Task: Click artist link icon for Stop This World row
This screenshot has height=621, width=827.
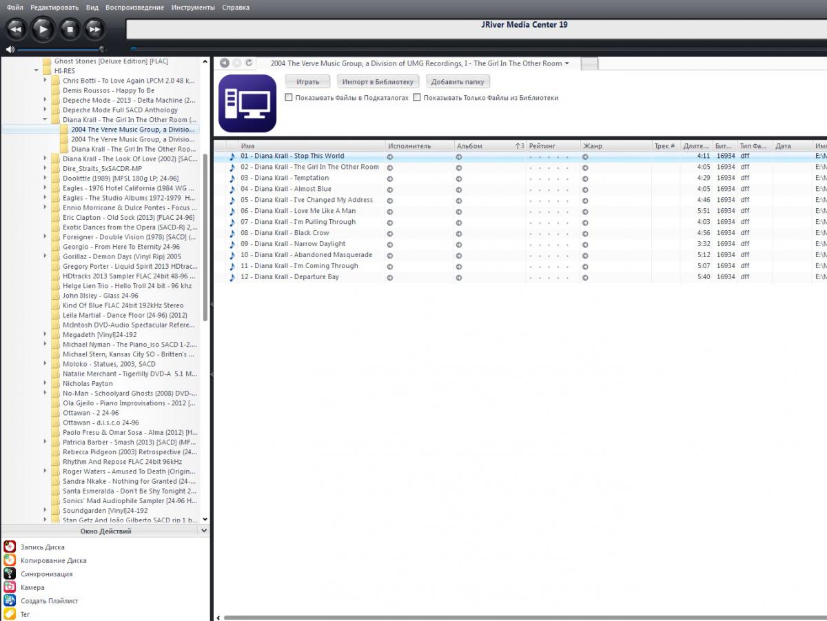Action: (390, 156)
